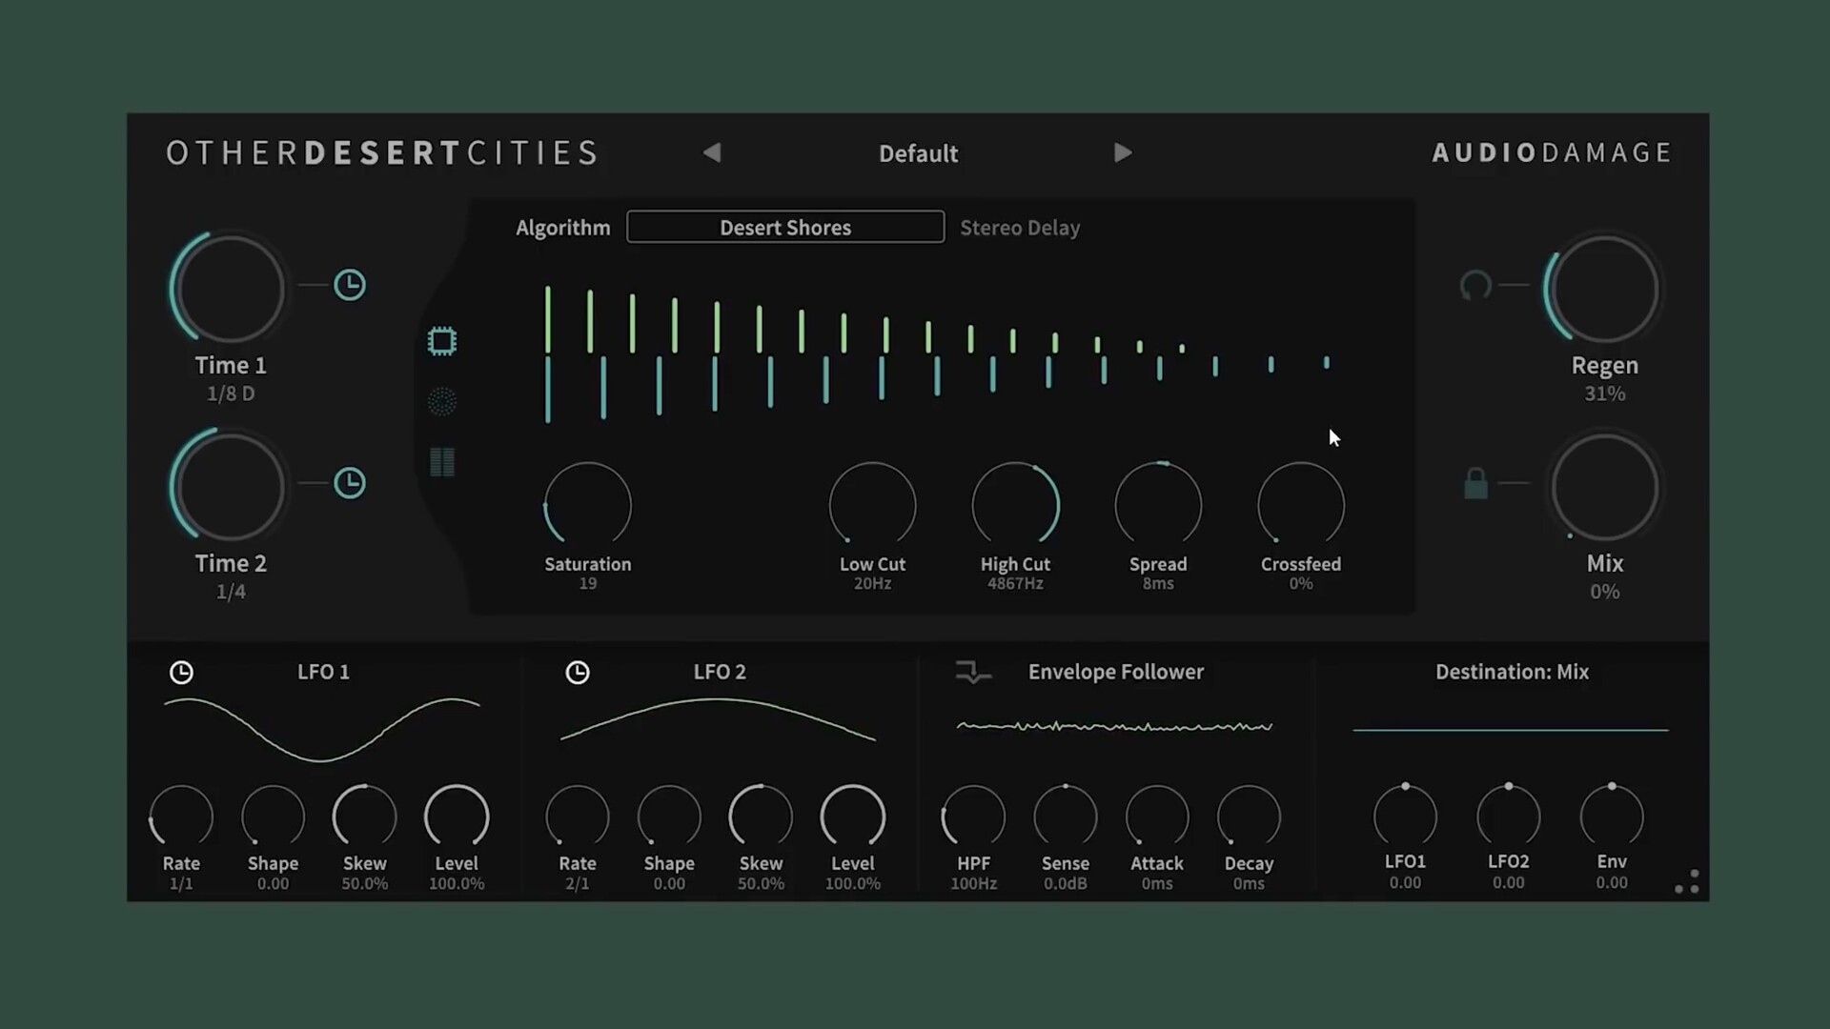The image size is (1830, 1029).
Task: Click the Saturation knob
Action: (588, 505)
